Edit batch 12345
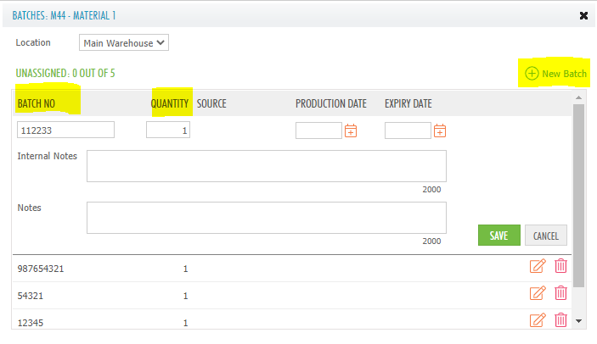597x344 pixels. (537, 320)
